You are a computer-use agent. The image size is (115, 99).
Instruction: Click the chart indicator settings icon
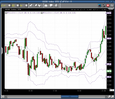pyautogui.click(x=104, y=6)
